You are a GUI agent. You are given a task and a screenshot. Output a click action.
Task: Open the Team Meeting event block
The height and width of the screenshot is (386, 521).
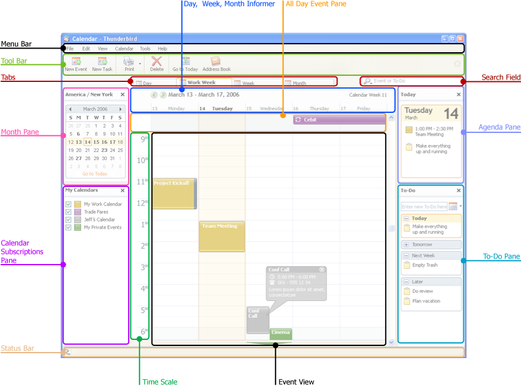(x=222, y=237)
